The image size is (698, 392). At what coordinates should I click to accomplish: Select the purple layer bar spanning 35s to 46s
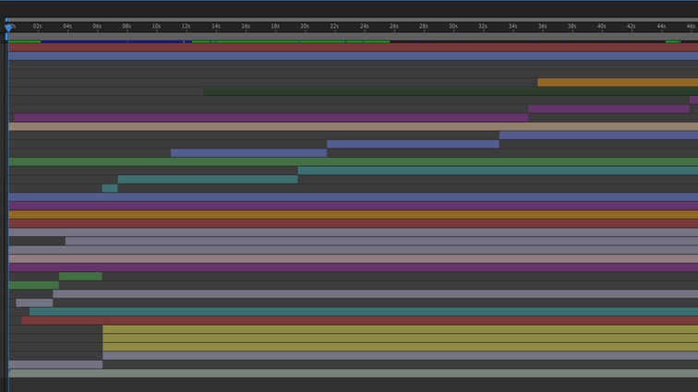pos(609,109)
